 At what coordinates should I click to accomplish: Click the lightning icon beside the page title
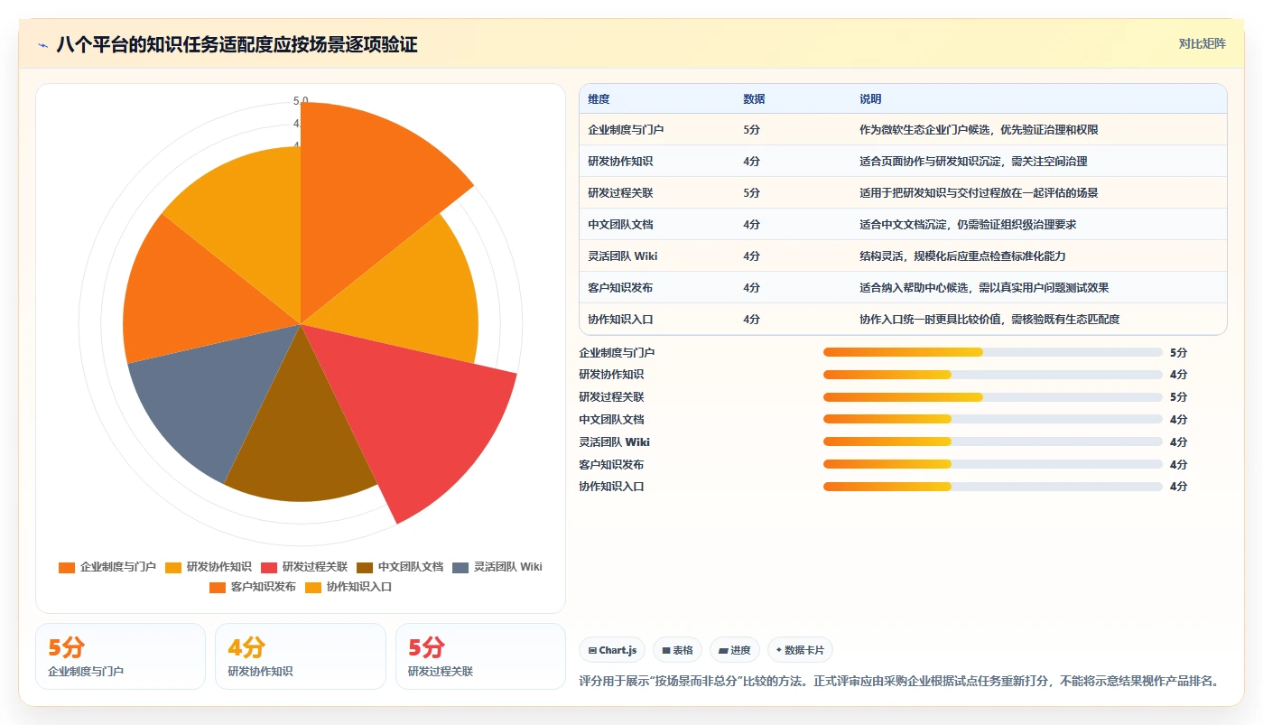click(43, 45)
